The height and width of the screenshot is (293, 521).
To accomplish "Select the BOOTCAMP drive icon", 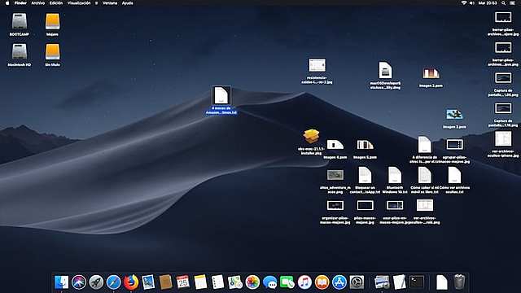I will tap(20, 22).
